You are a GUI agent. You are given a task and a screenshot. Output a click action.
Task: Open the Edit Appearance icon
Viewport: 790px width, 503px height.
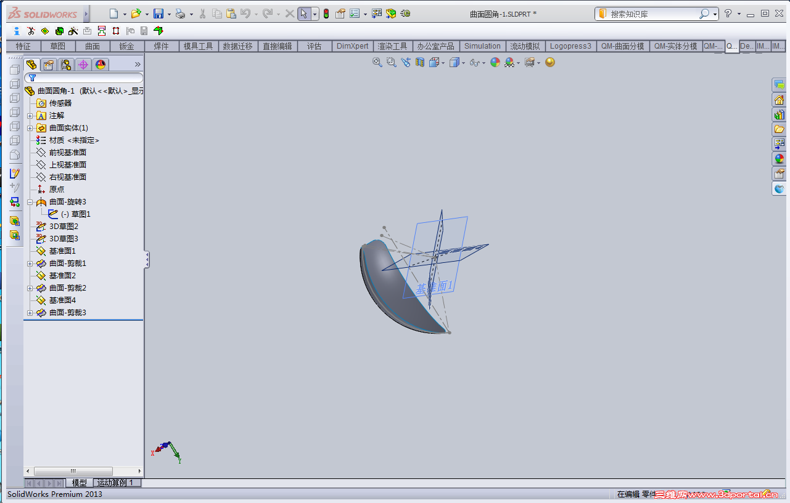tap(495, 63)
